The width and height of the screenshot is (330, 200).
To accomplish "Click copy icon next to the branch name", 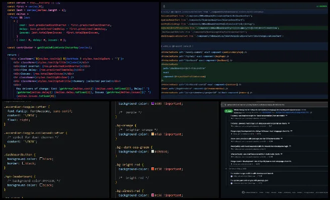I will 311,112.
